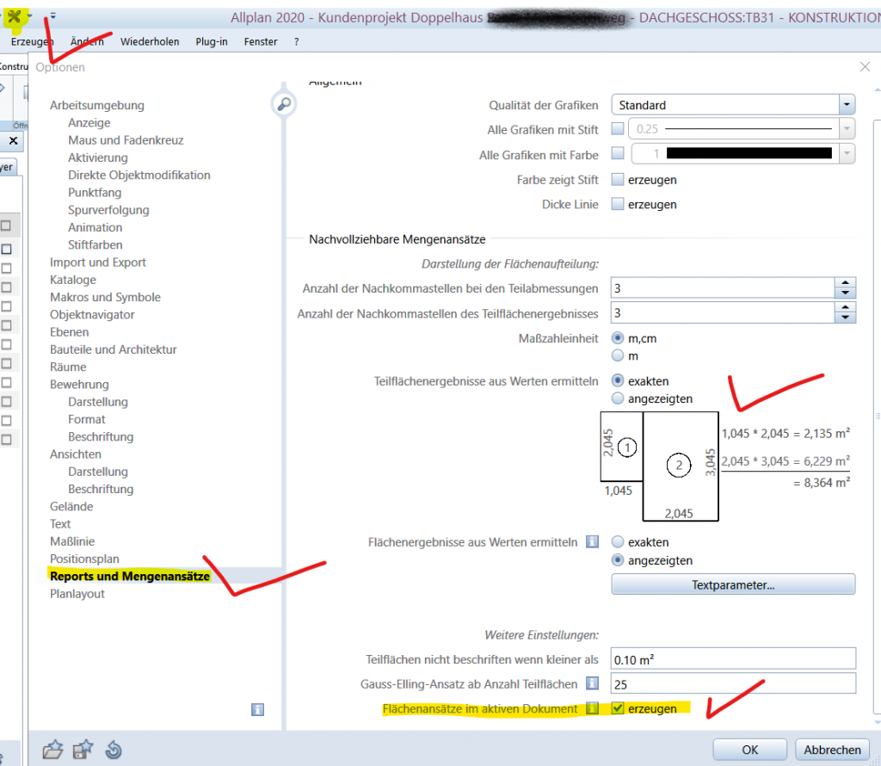Open favorite file icon at dialog bottom left
Screen dimensions: 881x766
[52, 750]
